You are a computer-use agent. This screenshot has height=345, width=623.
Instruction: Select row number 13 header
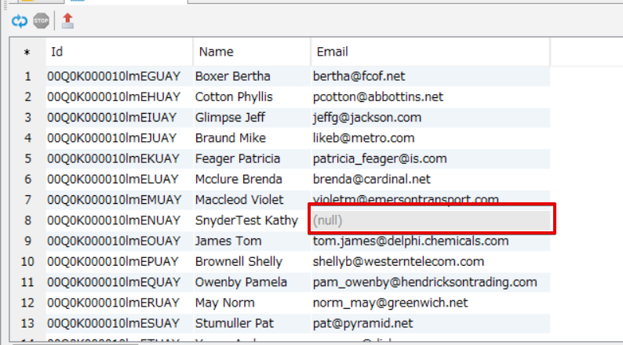tap(27, 323)
